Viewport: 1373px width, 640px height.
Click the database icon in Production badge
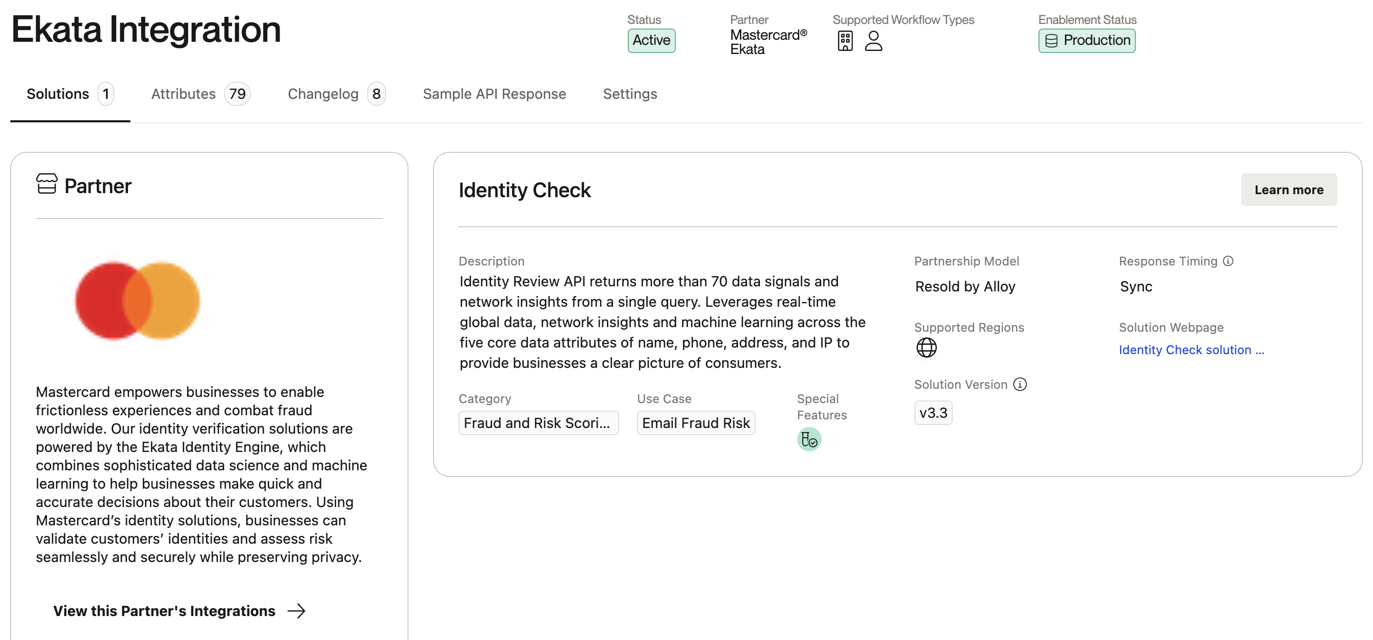click(x=1051, y=41)
